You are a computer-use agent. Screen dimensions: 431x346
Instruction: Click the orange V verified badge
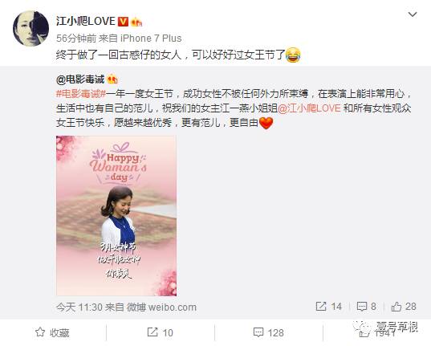pyautogui.click(x=123, y=22)
